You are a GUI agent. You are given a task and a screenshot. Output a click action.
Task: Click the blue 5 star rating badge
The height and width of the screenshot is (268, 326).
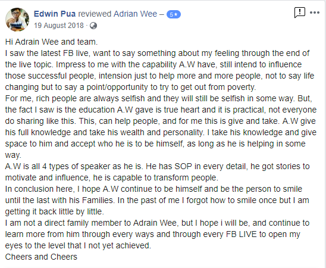point(174,14)
